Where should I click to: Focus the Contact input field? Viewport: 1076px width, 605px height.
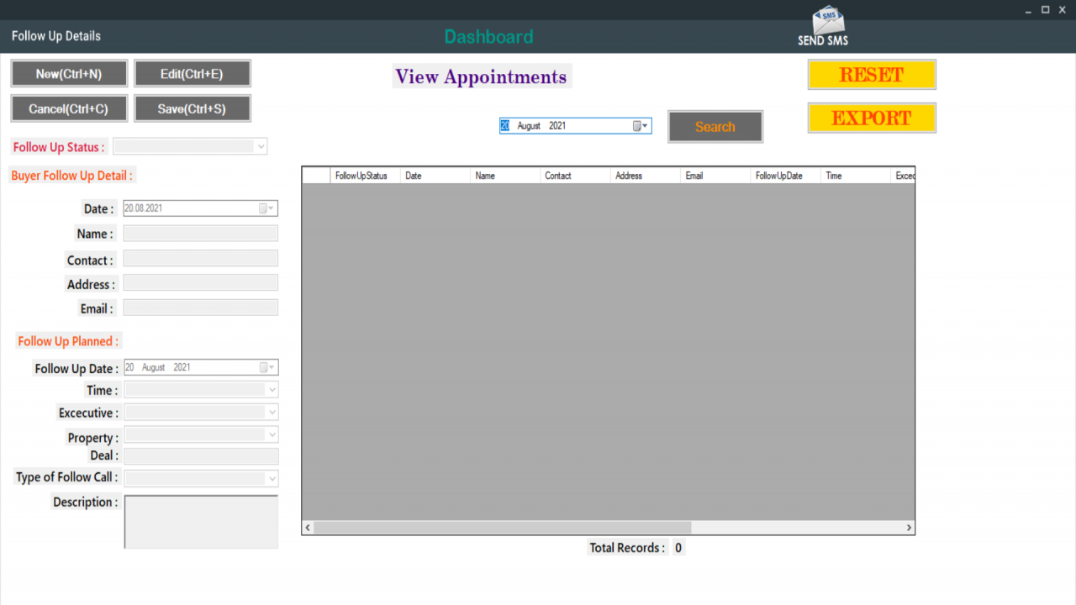(200, 258)
